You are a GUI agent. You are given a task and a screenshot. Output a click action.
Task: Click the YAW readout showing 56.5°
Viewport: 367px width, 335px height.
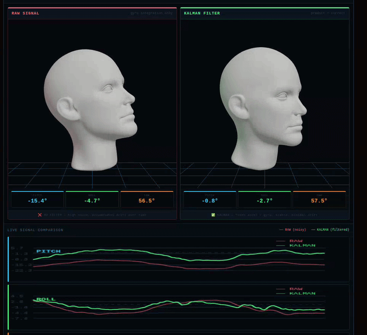[x=146, y=199]
